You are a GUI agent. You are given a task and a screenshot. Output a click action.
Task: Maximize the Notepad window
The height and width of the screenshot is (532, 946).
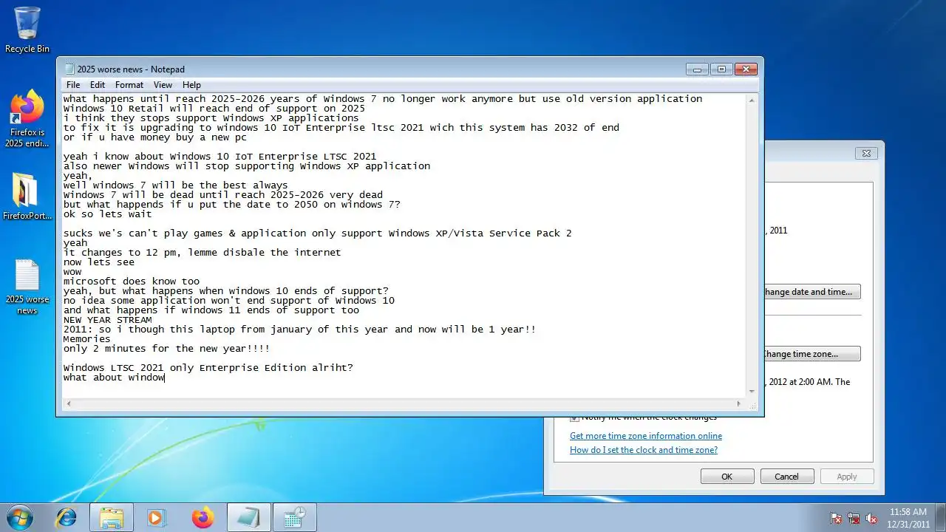(x=721, y=69)
